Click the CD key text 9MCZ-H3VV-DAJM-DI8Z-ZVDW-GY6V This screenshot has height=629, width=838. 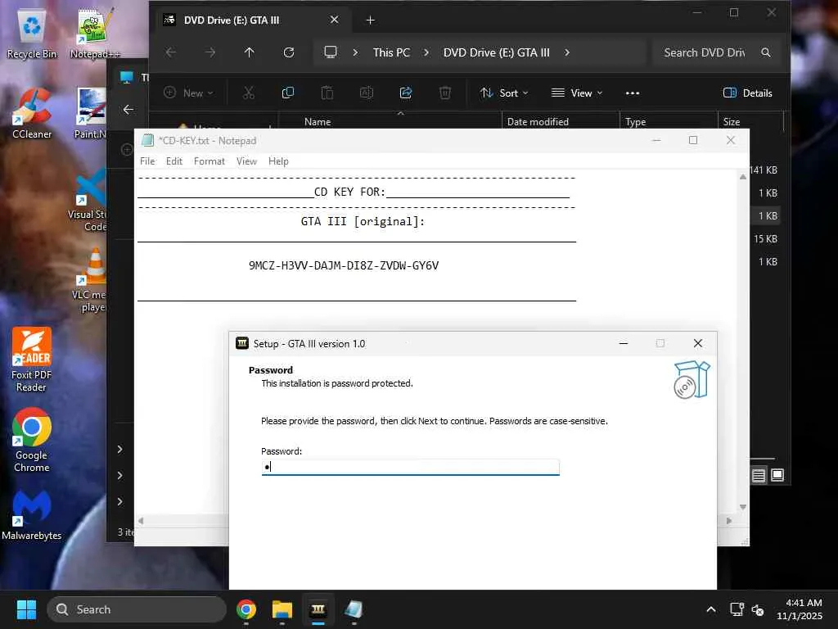[344, 265]
